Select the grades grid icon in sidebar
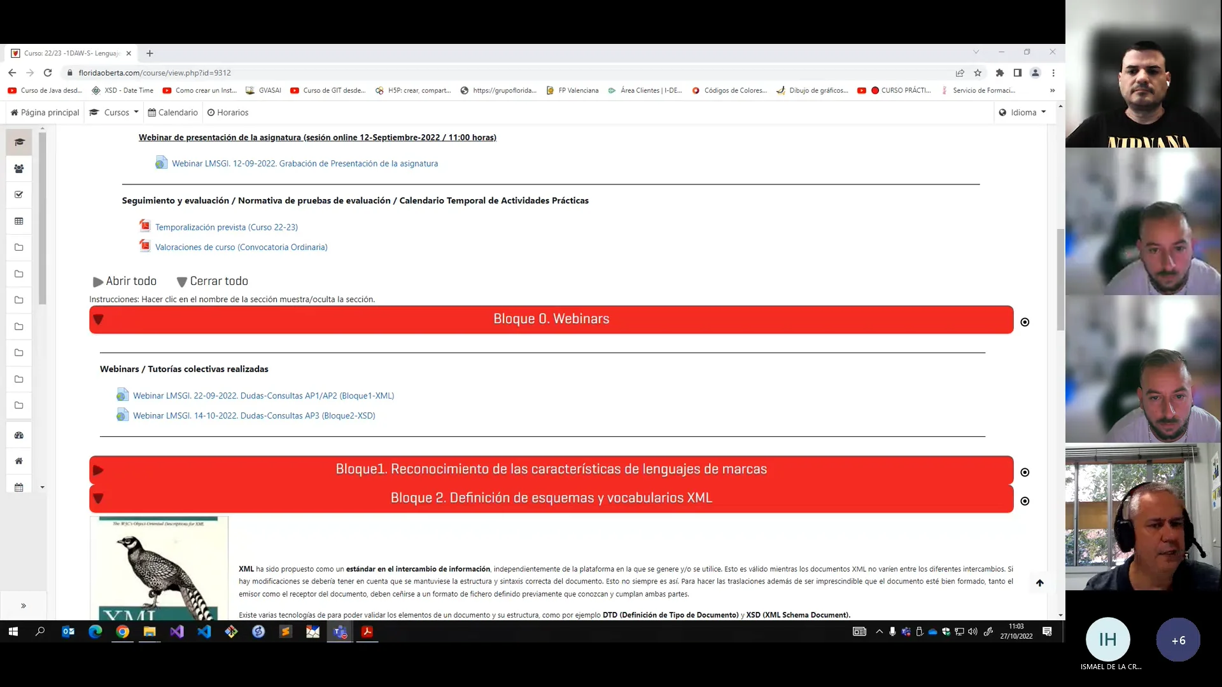The image size is (1222, 687). point(18,221)
